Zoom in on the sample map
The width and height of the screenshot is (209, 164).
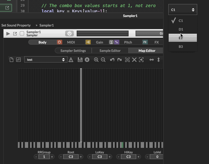pos(96,60)
